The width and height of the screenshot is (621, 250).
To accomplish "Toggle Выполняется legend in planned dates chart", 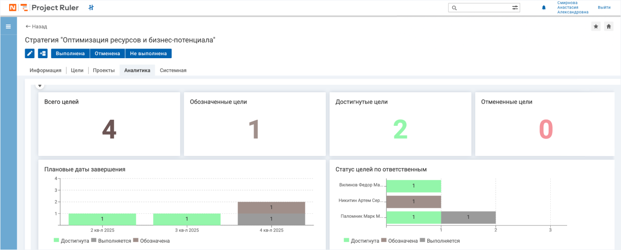I will pos(111,241).
